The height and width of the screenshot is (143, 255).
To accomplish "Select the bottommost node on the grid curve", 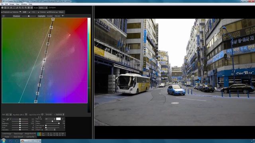I will (35, 102).
